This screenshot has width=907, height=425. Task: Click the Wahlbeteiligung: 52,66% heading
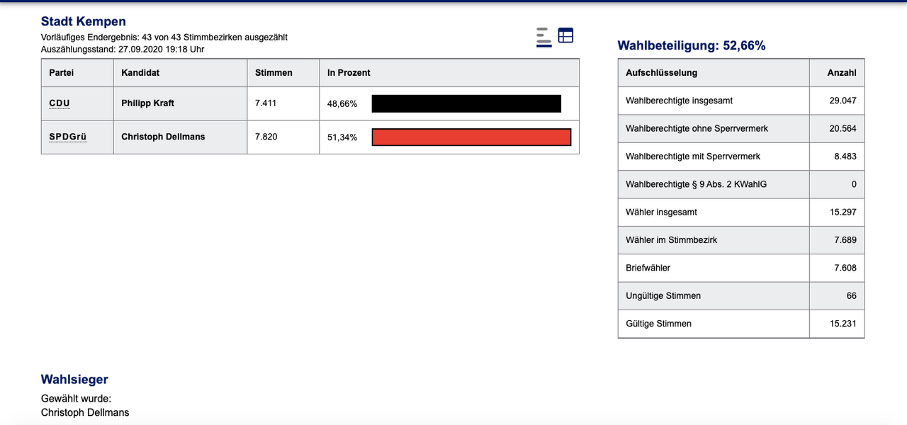coord(692,46)
